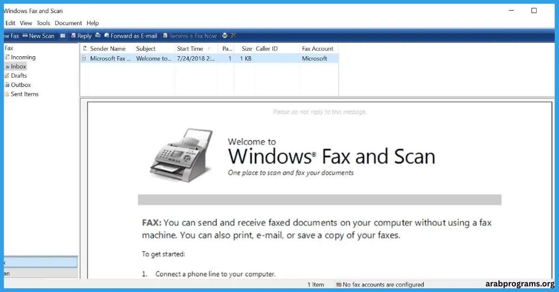Click the 'No fax accounts are configured' status
This screenshot has height=292, width=559.
coord(383,285)
